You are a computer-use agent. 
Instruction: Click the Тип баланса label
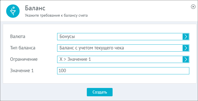[23, 48]
